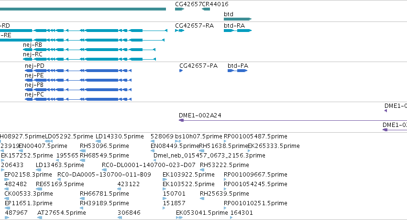Click CK00533.3prime EST label

point(29,194)
